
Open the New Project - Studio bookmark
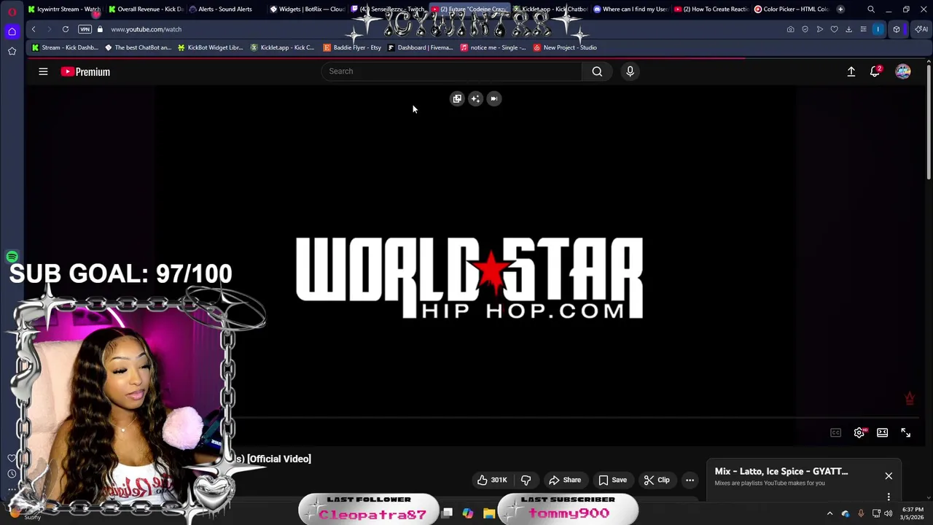click(x=565, y=47)
